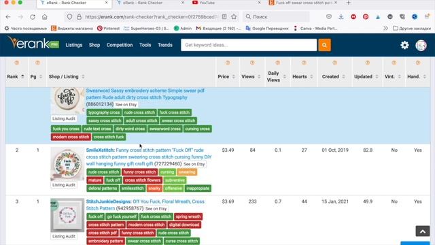Click the orange 'swearing' tag
This screenshot has height=245, width=435.
(187, 172)
